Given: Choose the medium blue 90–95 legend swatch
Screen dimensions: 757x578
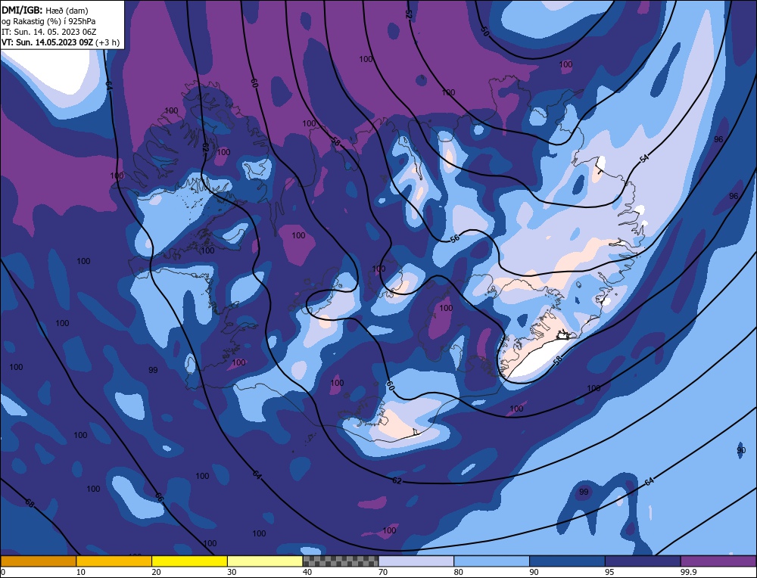Looking at the screenshot, I should 567,561.
